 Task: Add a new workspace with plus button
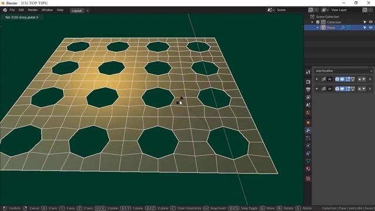click(87, 11)
